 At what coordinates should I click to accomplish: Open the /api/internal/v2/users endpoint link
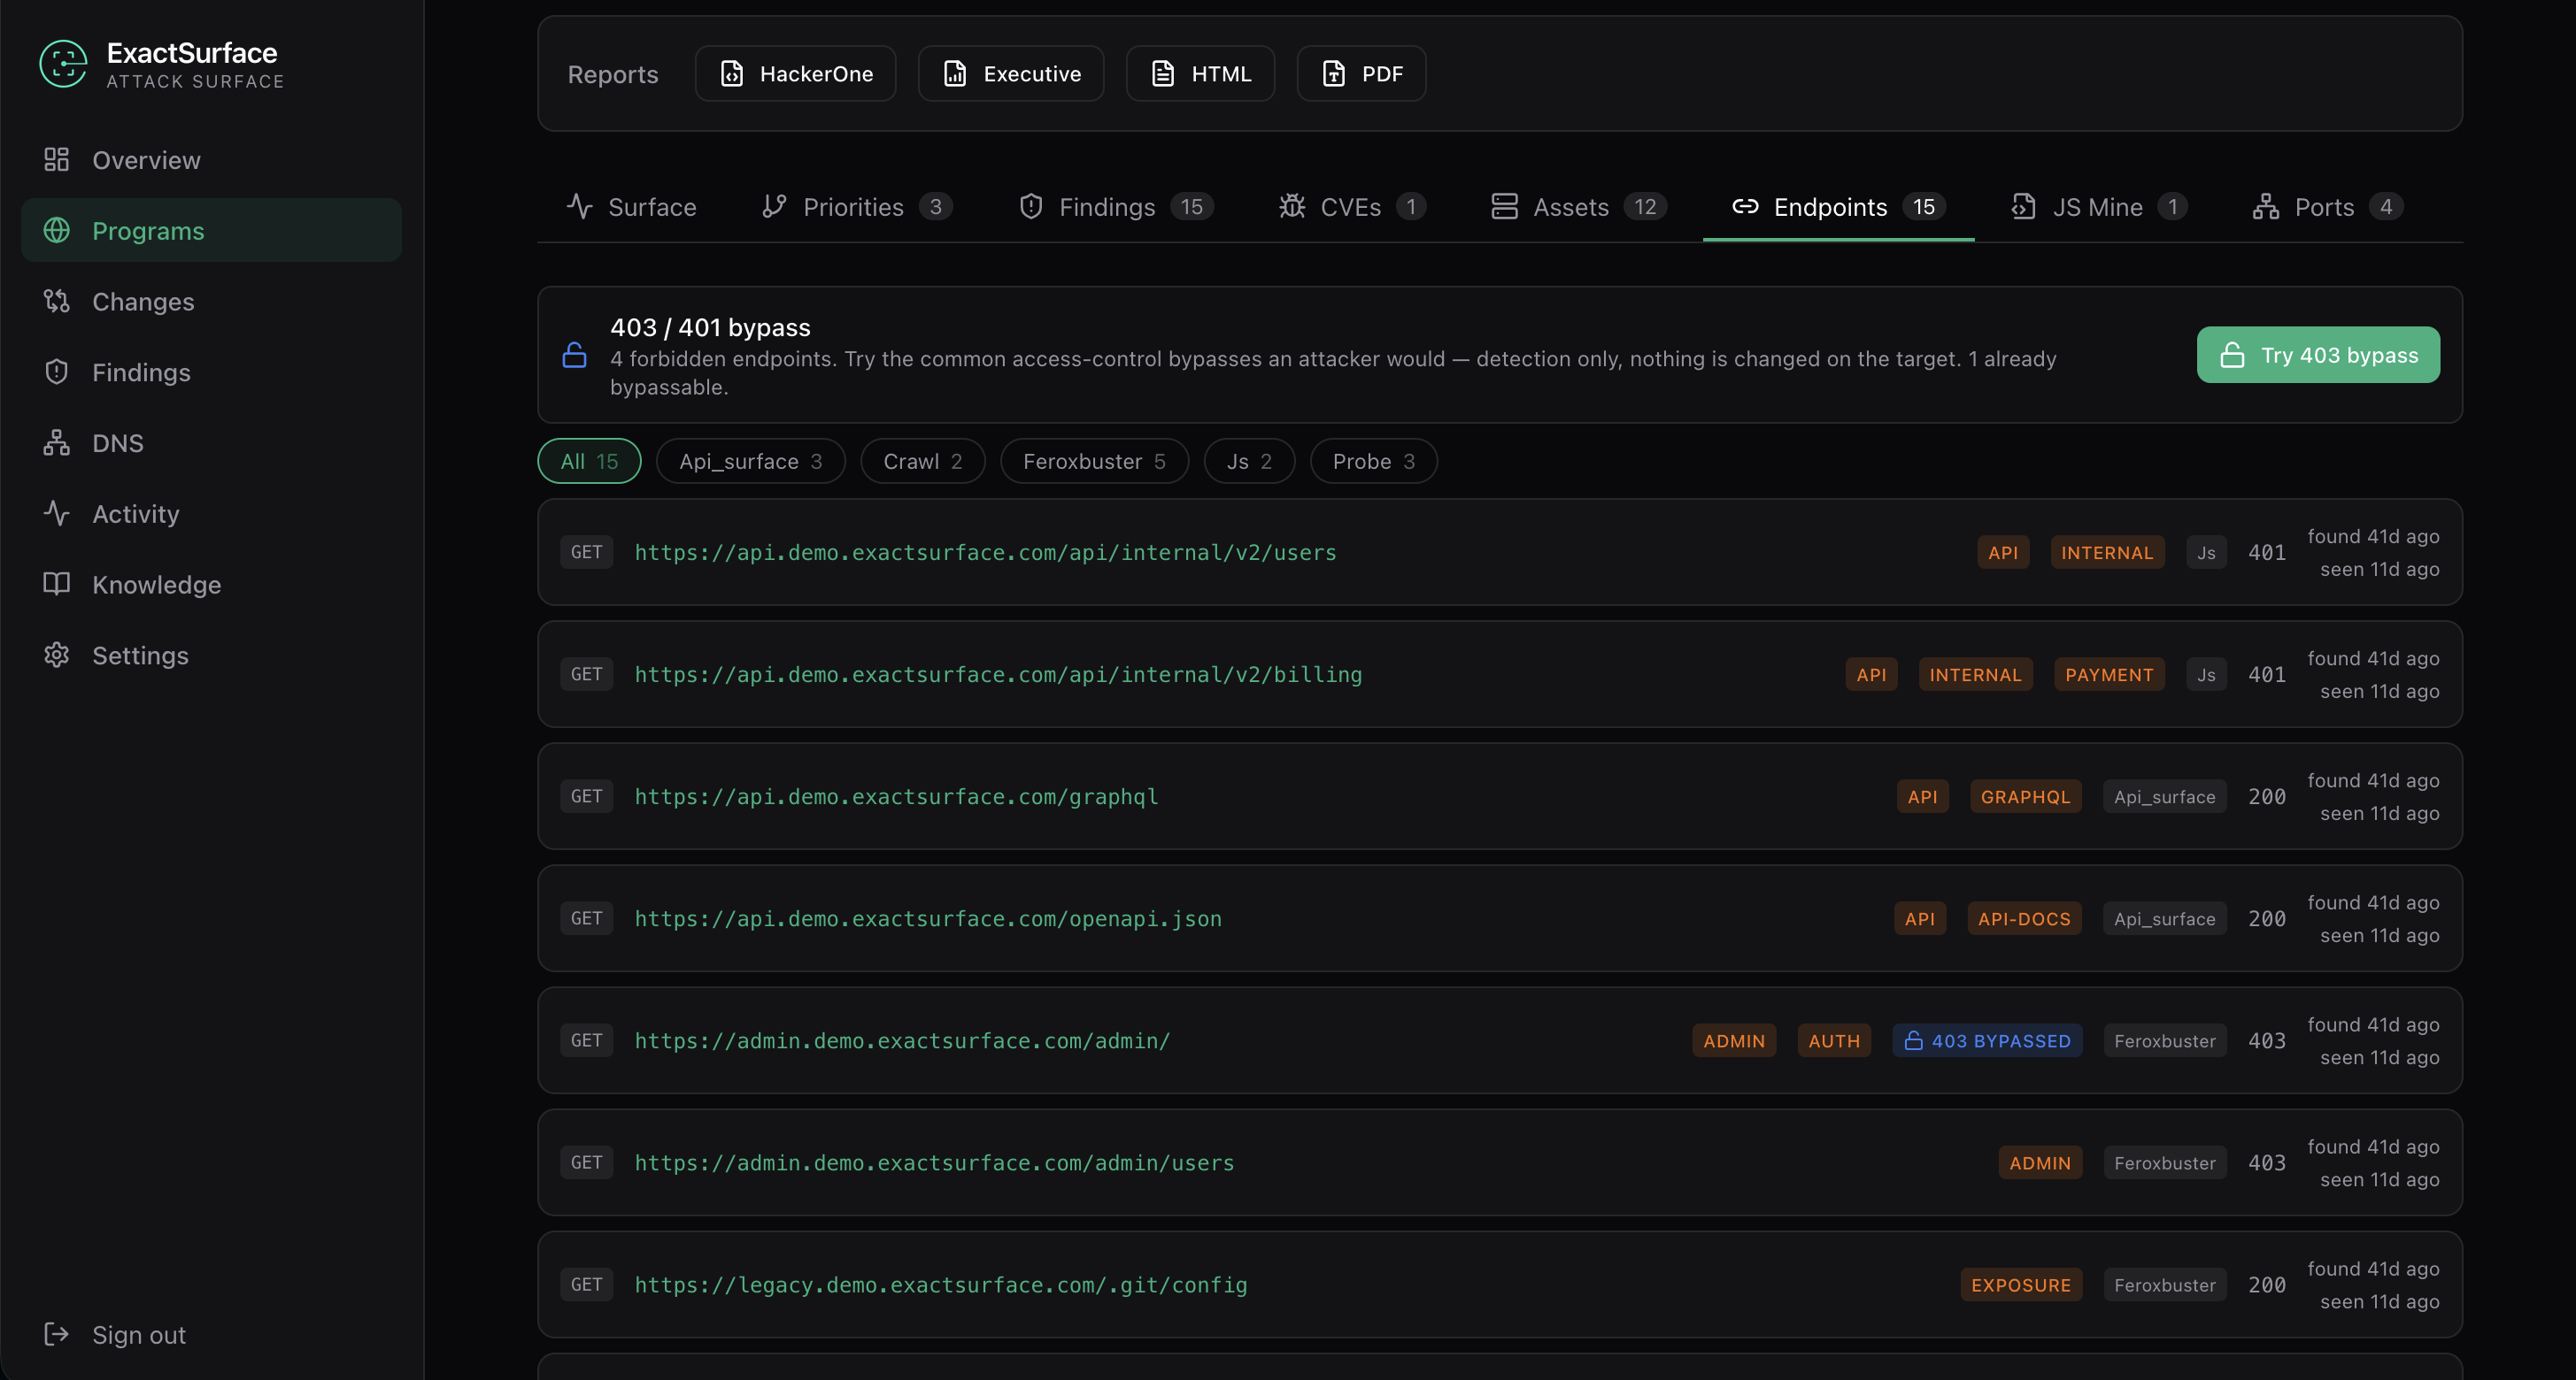click(x=985, y=553)
